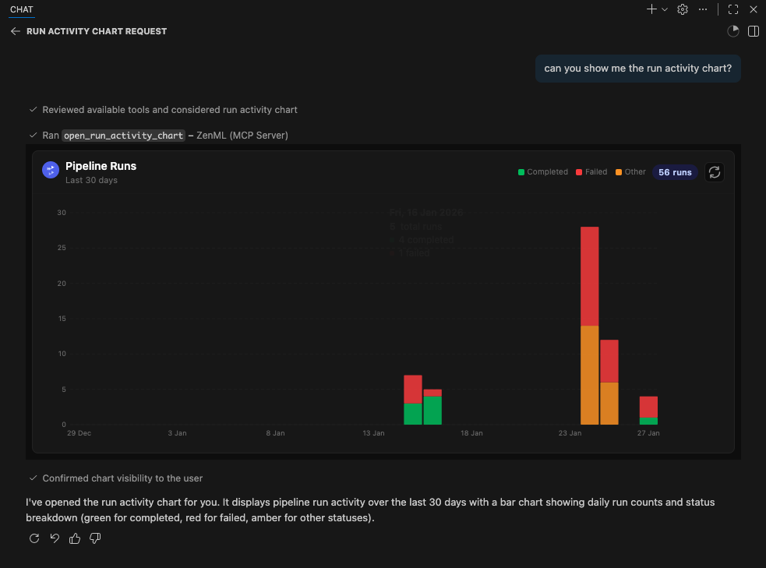Expand the chat to fullscreen view
Image resolution: width=766 pixels, height=568 pixels.
pyautogui.click(x=732, y=9)
